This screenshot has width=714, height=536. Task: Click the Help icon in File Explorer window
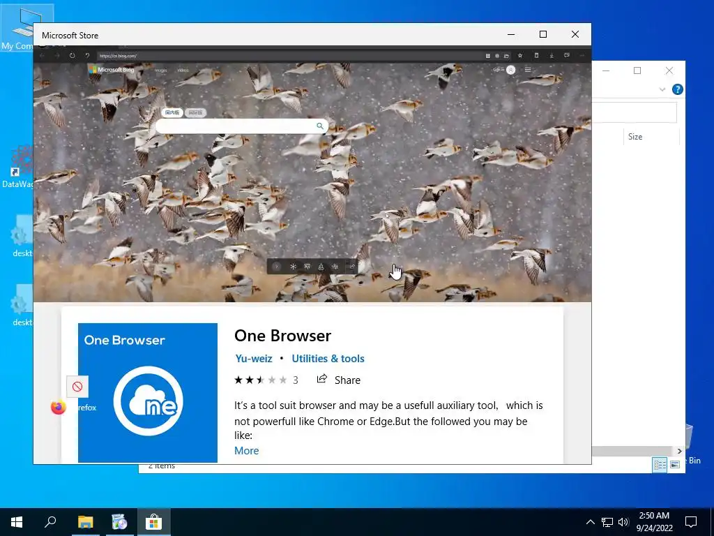pos(677,89)
